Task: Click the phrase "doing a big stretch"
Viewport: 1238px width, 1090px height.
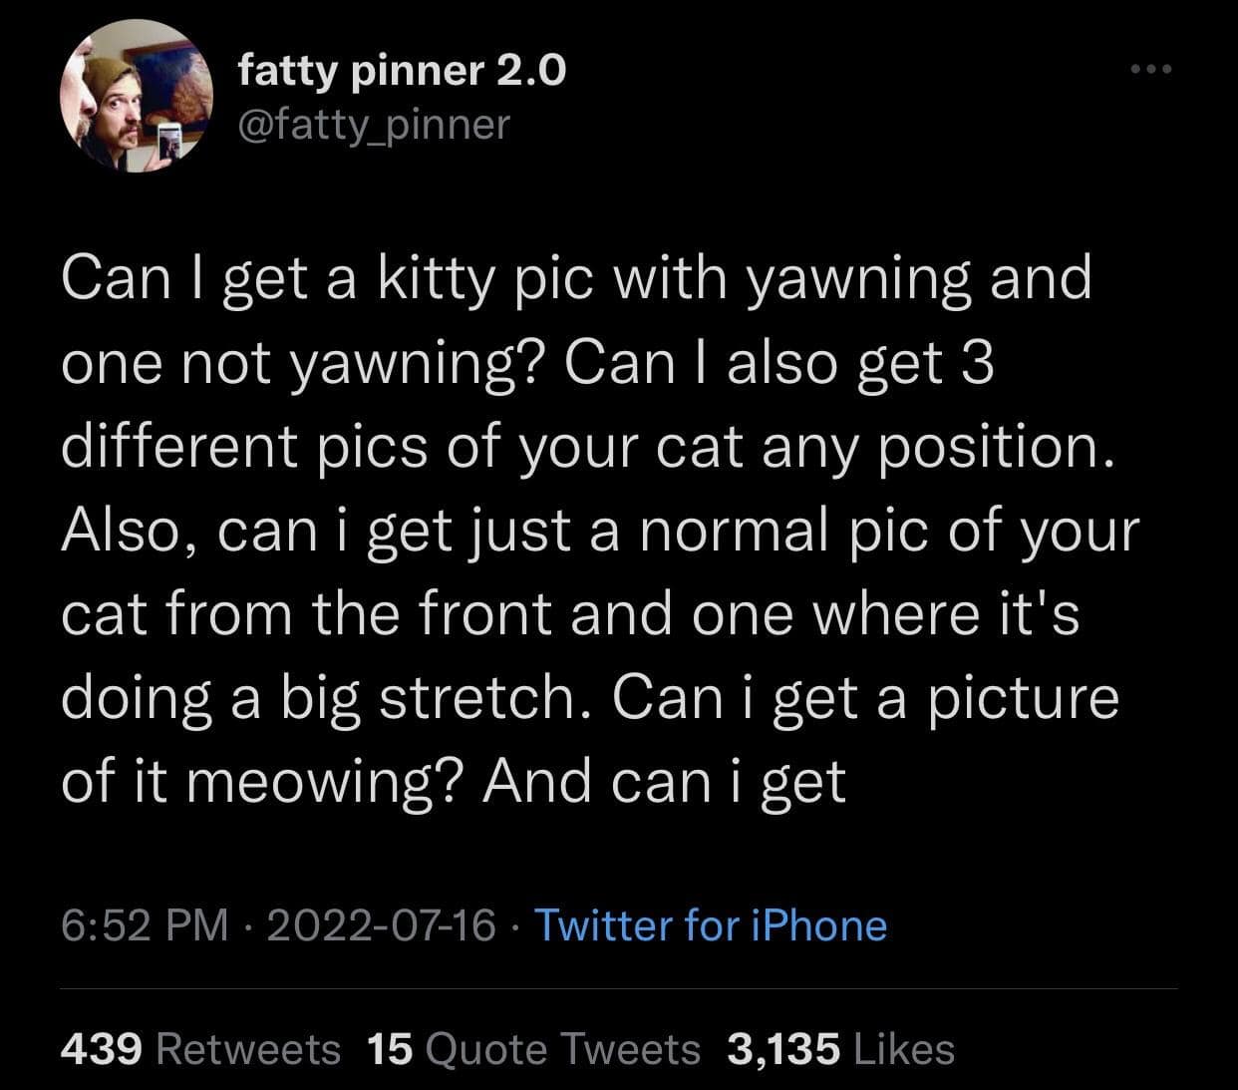Action: point(319,698)
